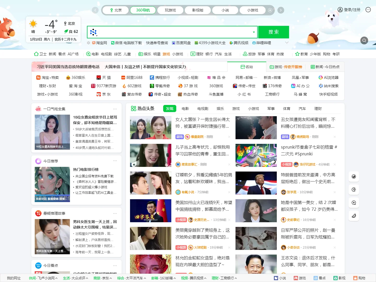Click the guard home icon in navigation row
Screen dimensions: 376x282
click(x=36, y=54)
